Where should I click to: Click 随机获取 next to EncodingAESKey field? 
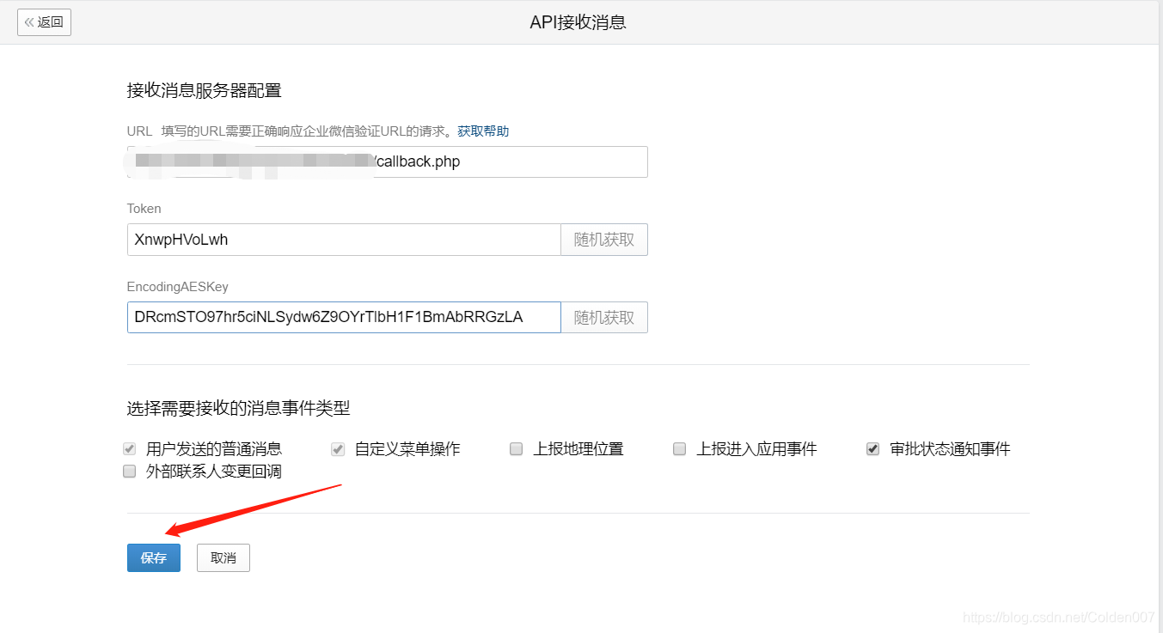pos(603,317)
